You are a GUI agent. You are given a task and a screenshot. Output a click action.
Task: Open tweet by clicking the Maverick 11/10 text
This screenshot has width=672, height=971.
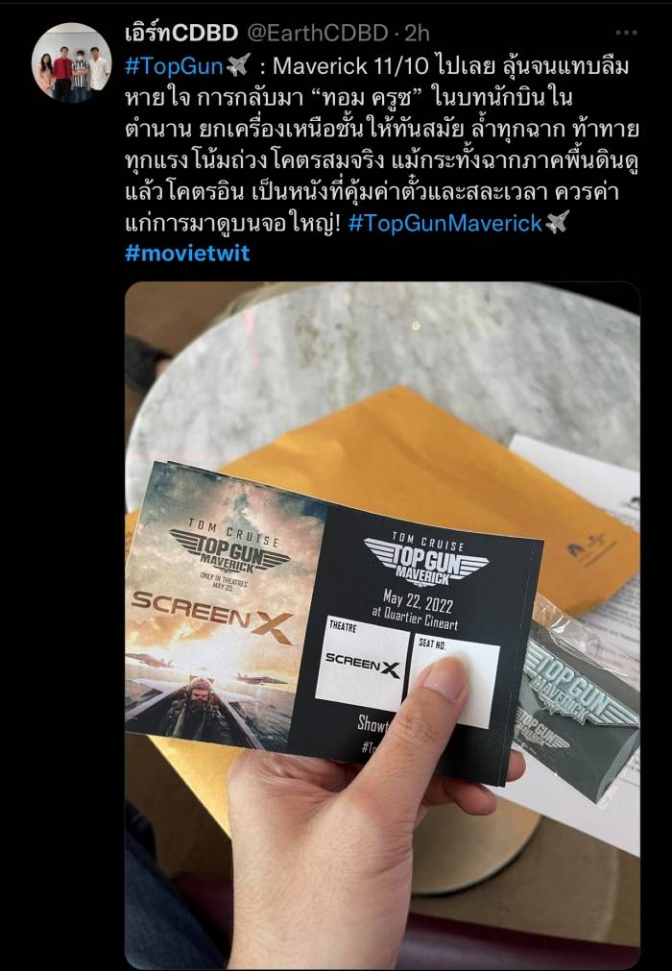(349, 65)
